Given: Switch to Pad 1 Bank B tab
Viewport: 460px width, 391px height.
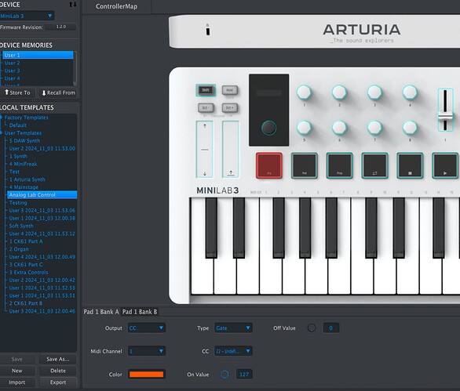Looking at the screenshot, I should [x=140, y=312].
